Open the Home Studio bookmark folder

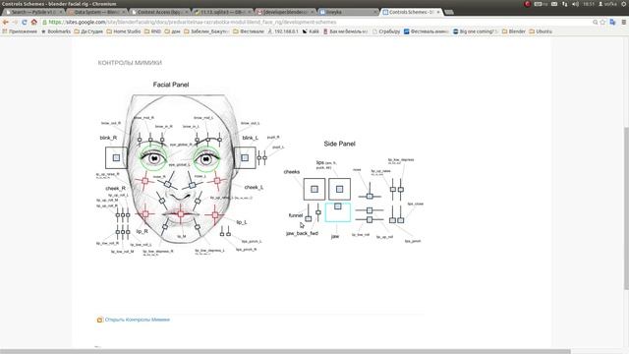[124, 31]
